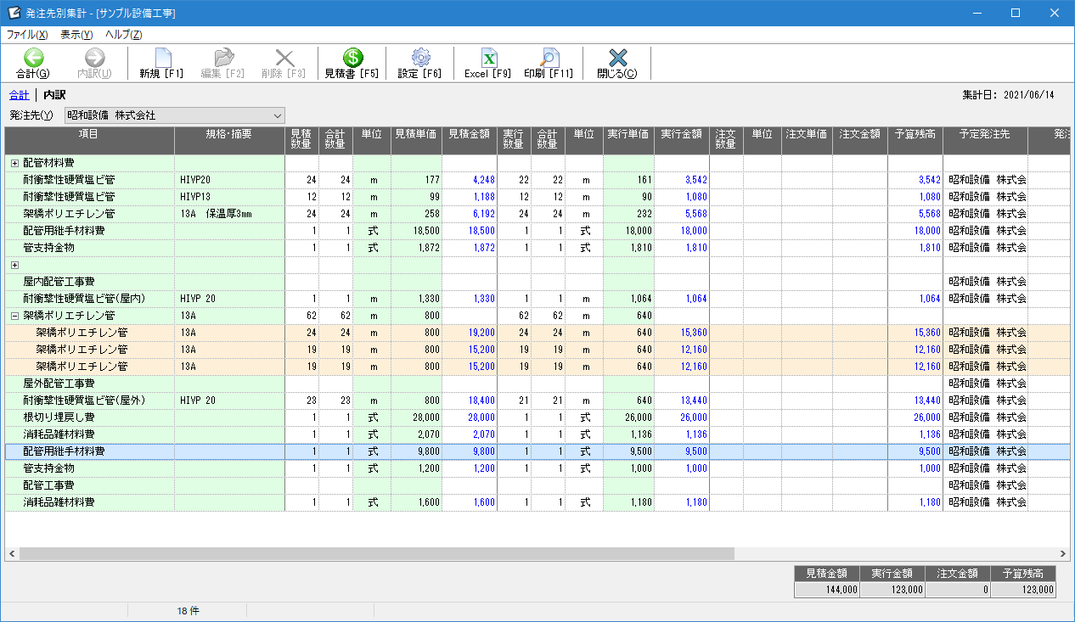1075x622 pixels.
Task: Minimize the 発注先別集計 window
Action: [977, 13]
